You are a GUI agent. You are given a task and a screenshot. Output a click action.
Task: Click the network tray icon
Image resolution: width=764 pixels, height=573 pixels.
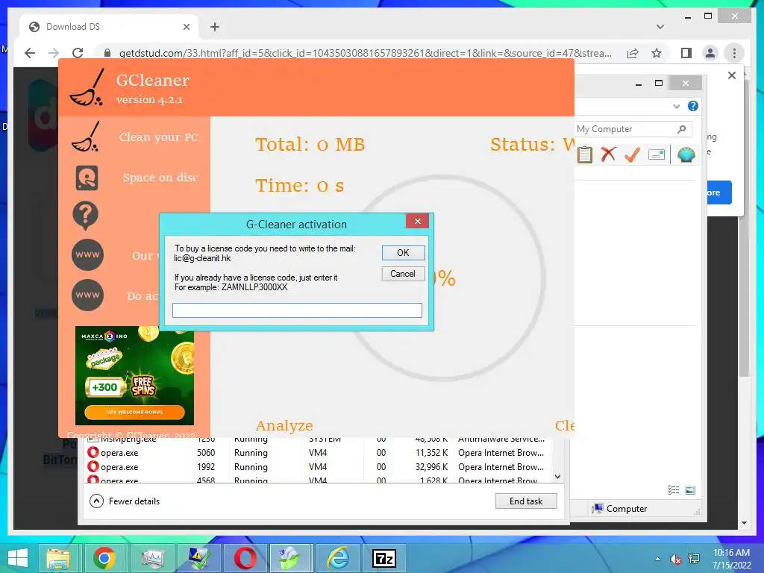pos(693,559)
